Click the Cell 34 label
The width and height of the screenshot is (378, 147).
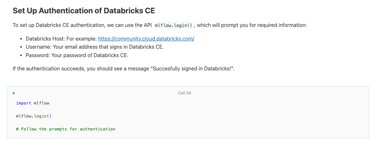click(x=184, y=93)
